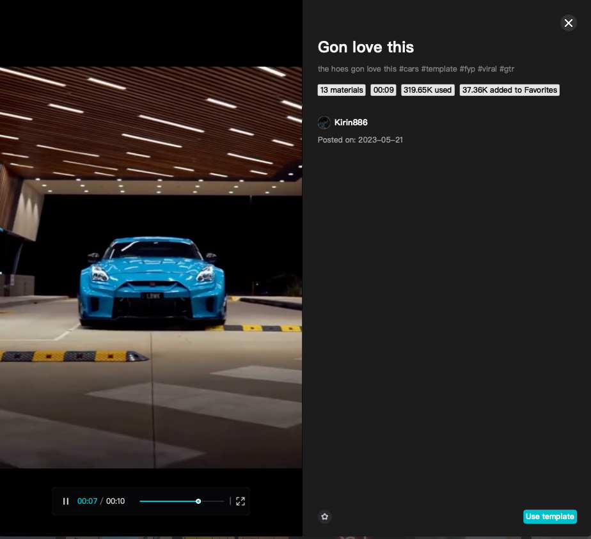The image size is (591, 539).
Task: Click the #fyp hashtag in description
Action: (468, 69)
